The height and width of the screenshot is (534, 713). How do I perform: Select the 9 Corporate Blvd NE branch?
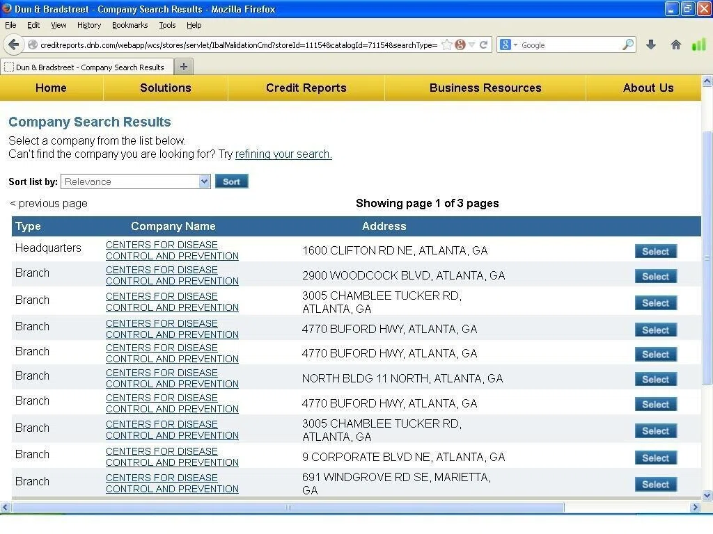[x=656, y=458]
